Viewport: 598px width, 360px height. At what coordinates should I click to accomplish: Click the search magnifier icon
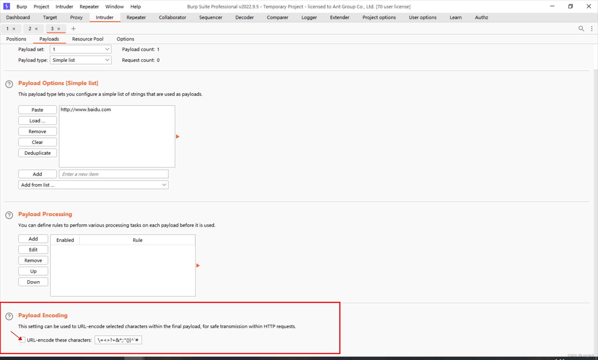[x=581, y=28]
